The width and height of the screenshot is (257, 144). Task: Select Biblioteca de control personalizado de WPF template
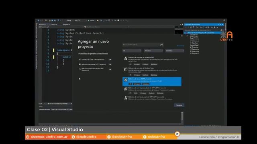pyautogui.click(x=152, y=91)
